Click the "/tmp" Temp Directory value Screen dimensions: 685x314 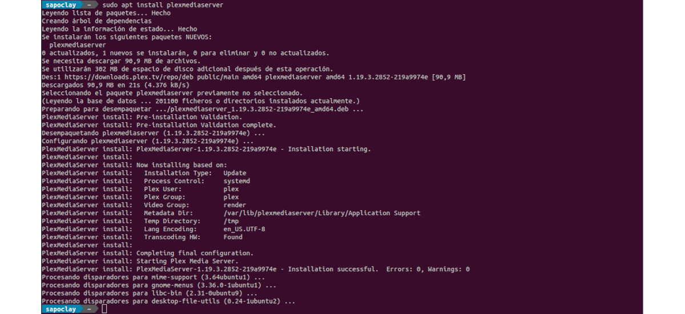point(231,221)
